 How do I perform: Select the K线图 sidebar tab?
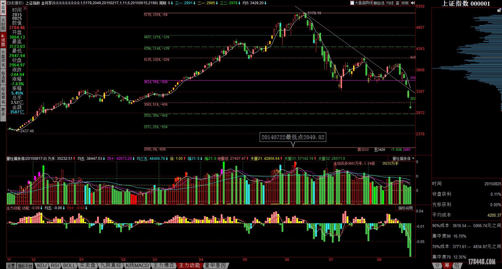3,40
